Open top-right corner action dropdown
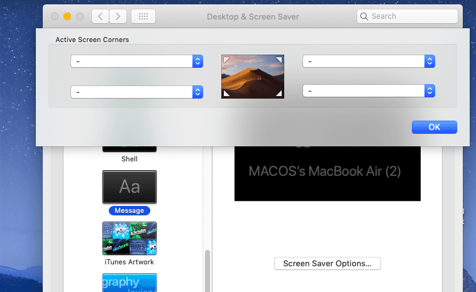 [368, 61]
